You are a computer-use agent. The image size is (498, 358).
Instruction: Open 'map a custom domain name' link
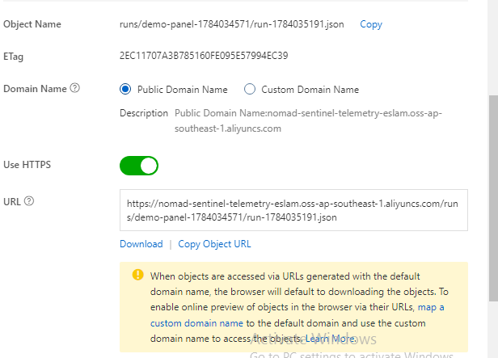tap(297, 315)
